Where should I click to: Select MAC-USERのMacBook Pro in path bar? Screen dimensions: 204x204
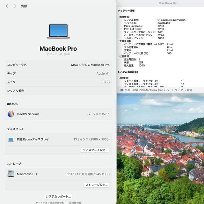click(144, 90)
